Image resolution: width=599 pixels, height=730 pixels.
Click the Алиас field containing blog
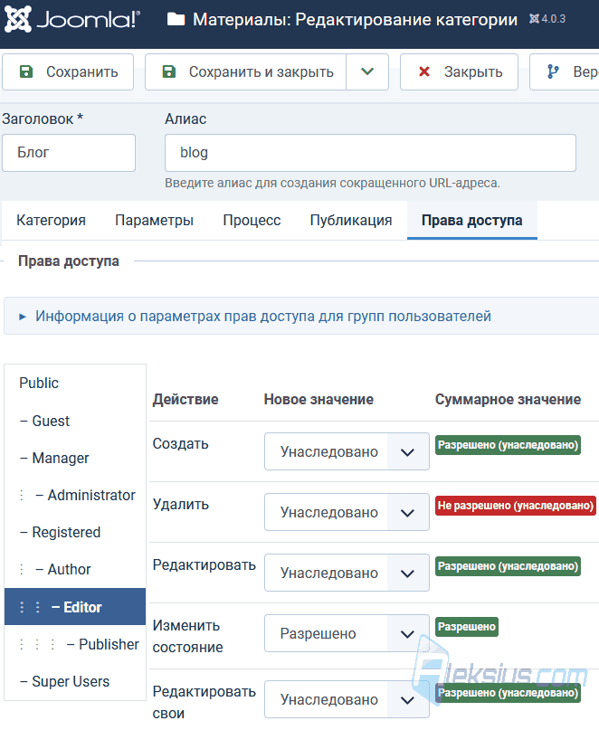tap(370, 153)
